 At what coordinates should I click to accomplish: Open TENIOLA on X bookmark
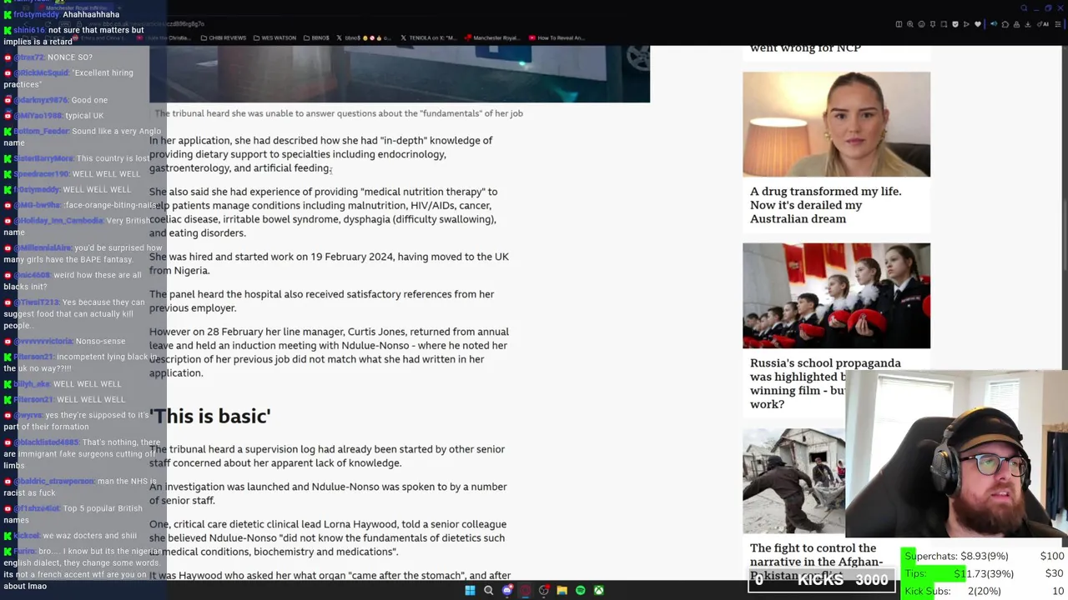428,37
